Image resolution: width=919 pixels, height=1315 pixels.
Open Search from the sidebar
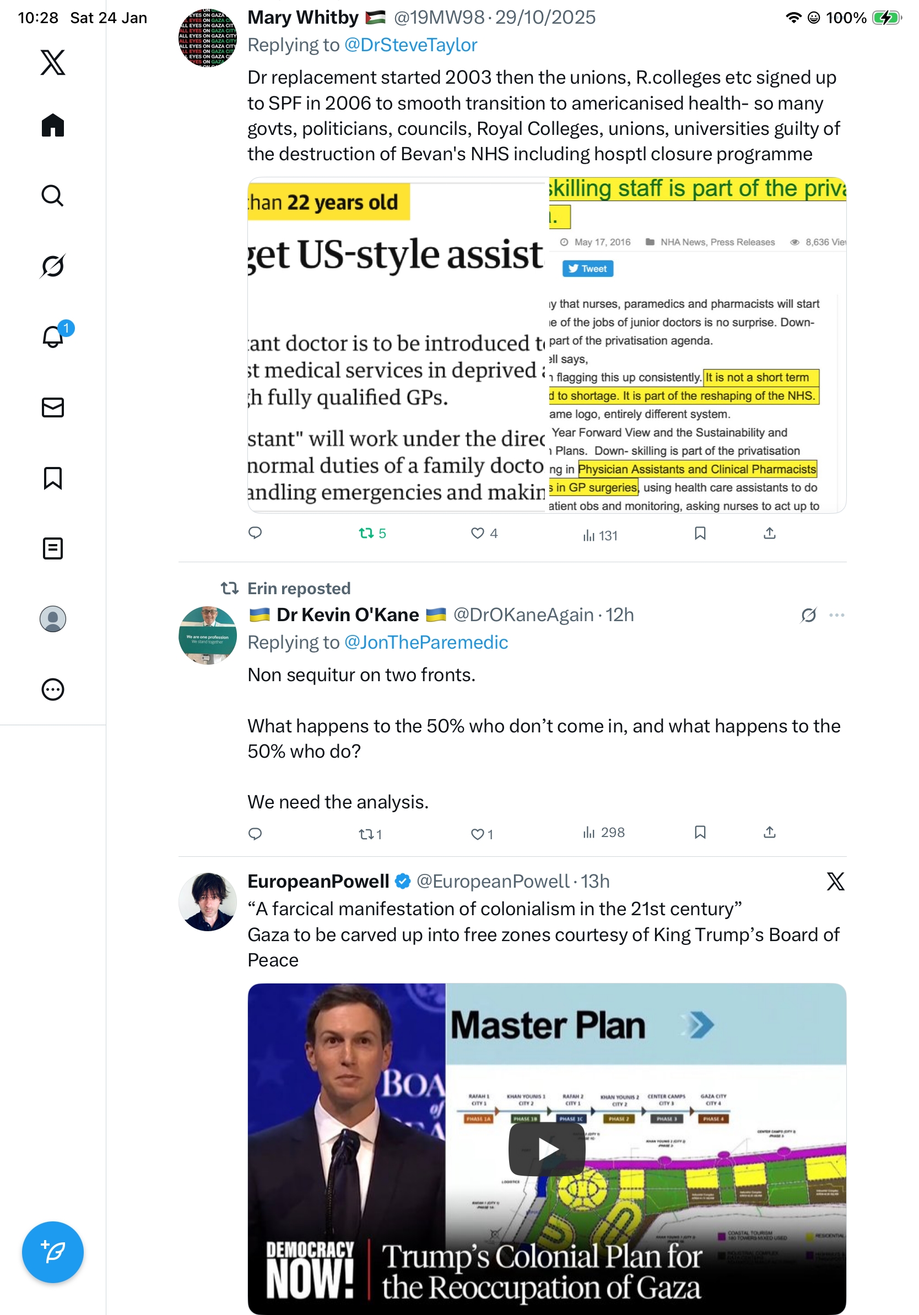53,195
